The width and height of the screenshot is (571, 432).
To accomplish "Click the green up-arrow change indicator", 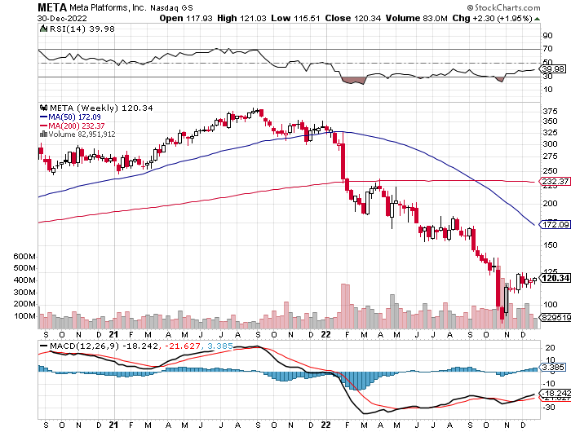I will tap(537, 19).
